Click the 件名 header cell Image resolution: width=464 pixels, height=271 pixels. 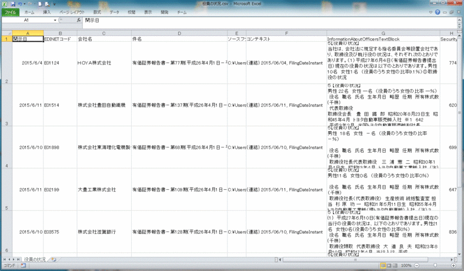pyautogui.click(x=179, y=39)
